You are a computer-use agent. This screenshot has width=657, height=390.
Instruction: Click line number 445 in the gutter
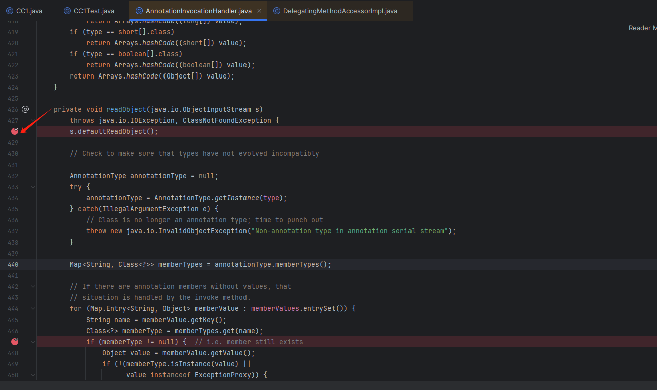tap(13, 320)
